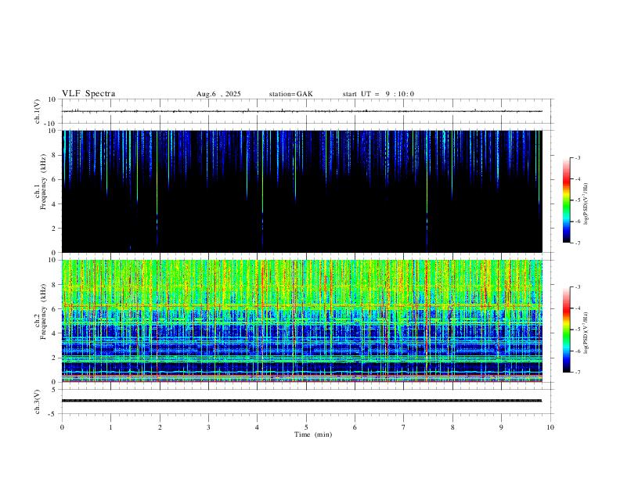
Task: Click time axis tick label "10"
Action: click(550, 427)
